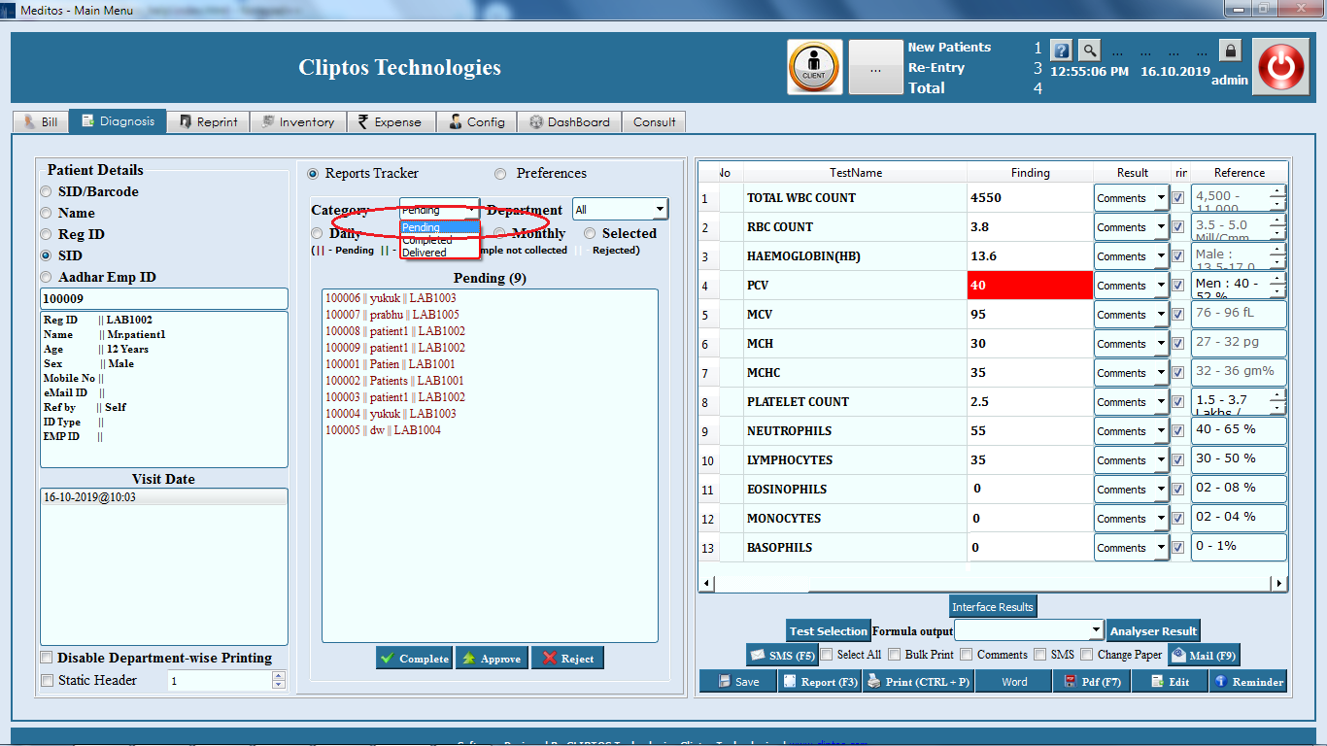Choose Completed in Category dropdown list
This screenshot has height=746, width=1327.
click(x=440, y=240)
